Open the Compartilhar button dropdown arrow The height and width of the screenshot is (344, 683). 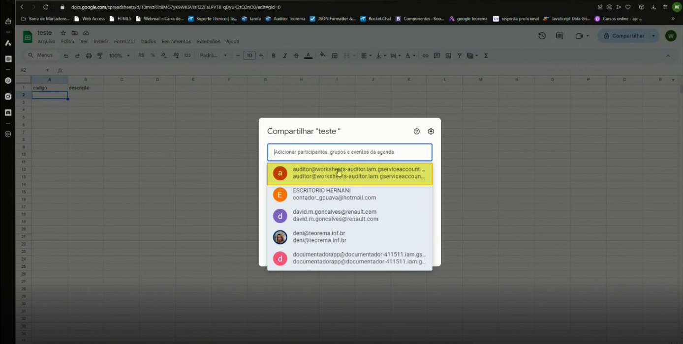[x=653, y=36]
